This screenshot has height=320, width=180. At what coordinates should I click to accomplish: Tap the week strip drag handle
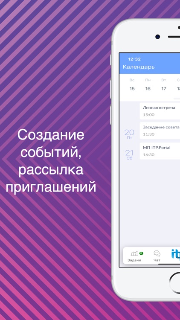point(177,99)
